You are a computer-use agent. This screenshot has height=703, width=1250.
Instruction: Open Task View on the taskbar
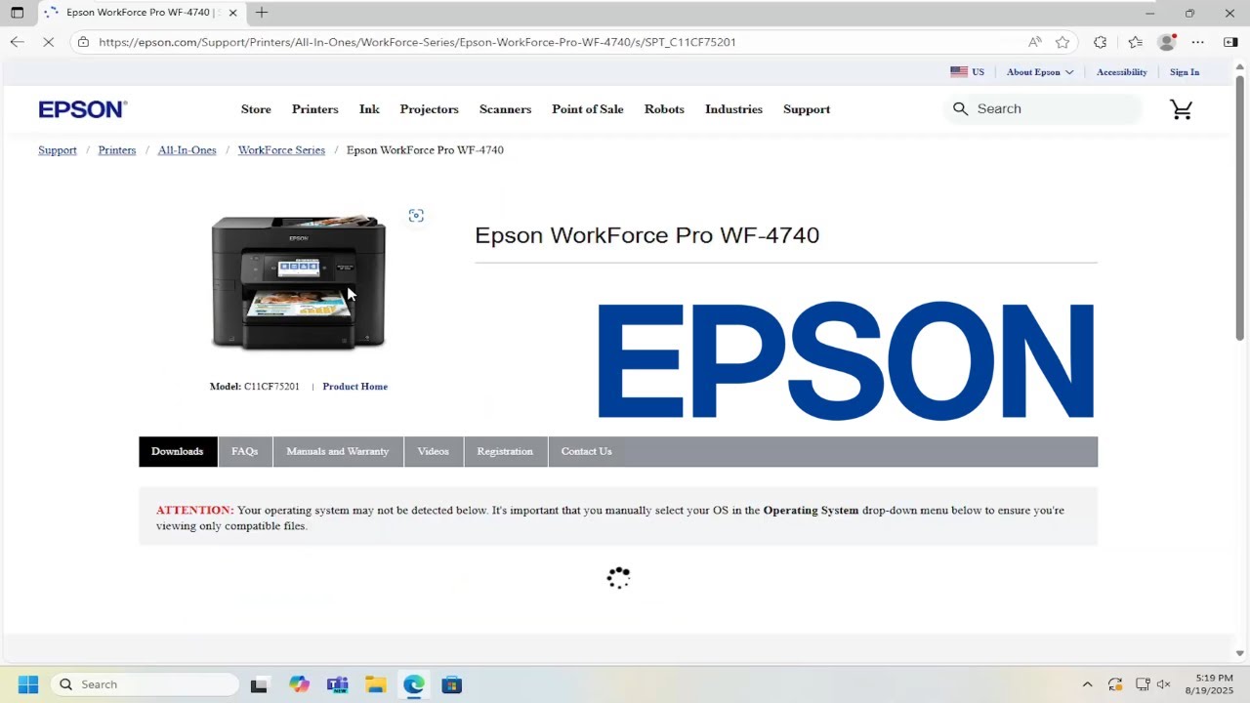point(259,684)
